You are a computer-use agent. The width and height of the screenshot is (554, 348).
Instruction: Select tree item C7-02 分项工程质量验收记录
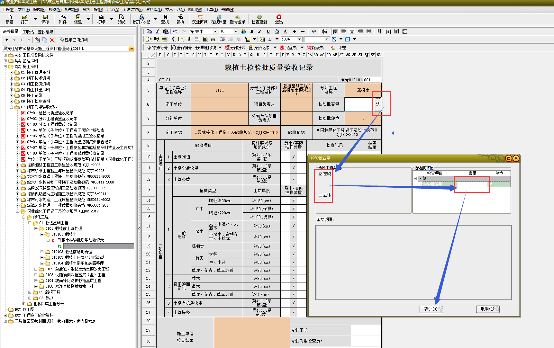(x=52, y=119)
